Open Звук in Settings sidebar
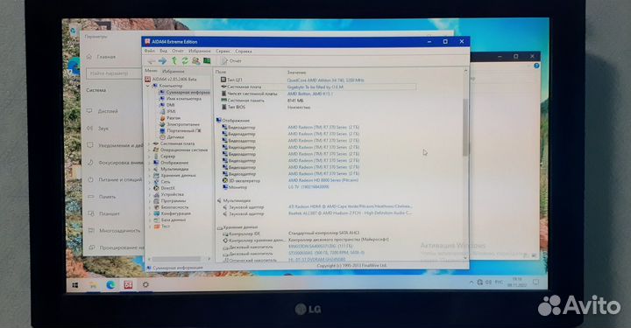This screenshot has width=631, height=328. coord(103,129)
